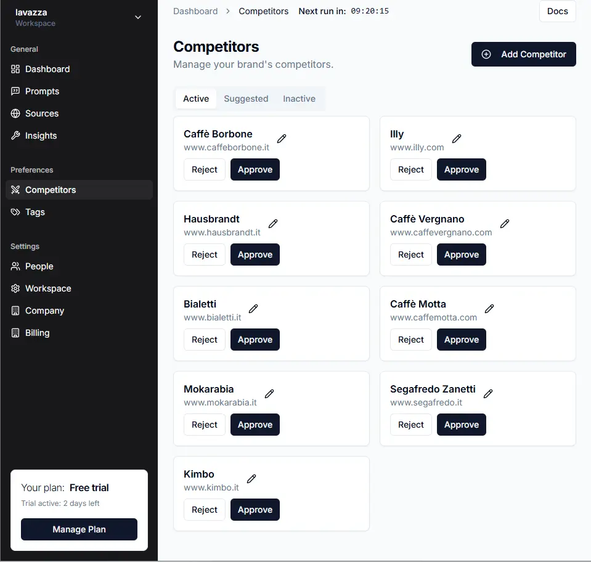Edit Illy with the pencil icon
The width and height of the screenshot is (591, 562).
pos(457,139)
